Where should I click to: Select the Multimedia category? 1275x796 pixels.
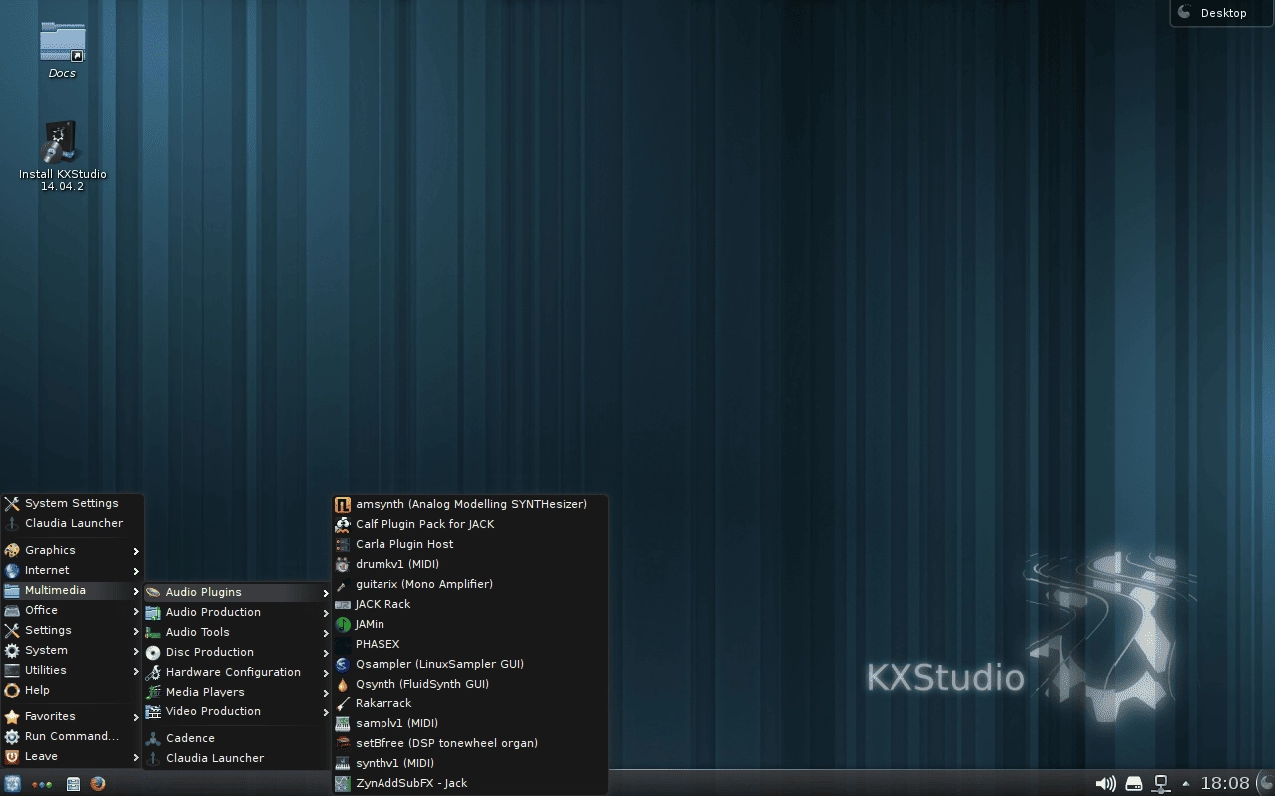73,590
